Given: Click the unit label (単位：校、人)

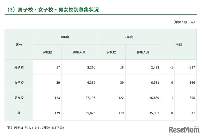Looking at the screenshot, I should tap(184, 22).
